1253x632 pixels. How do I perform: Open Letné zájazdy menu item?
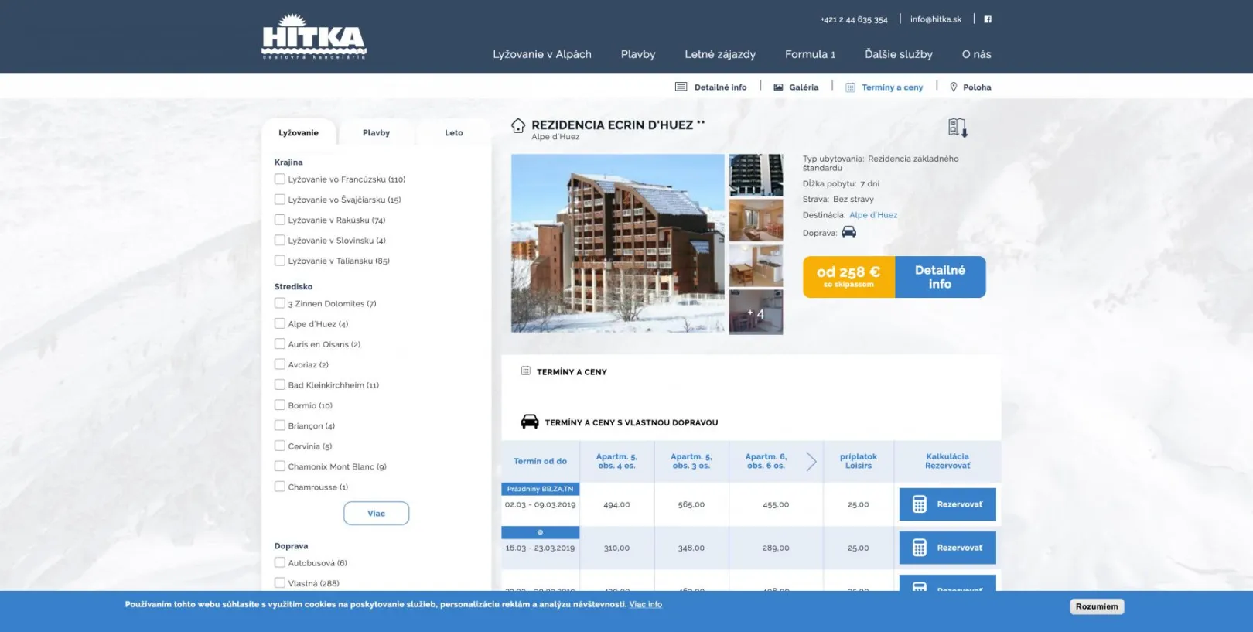coord(720,54)
